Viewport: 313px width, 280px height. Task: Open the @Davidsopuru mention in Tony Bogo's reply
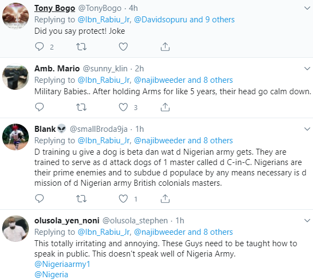pyautogui.click(x=161, y=20)
